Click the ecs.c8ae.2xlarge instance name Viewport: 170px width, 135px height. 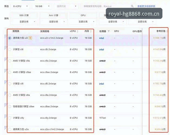[x=49, y=107]
